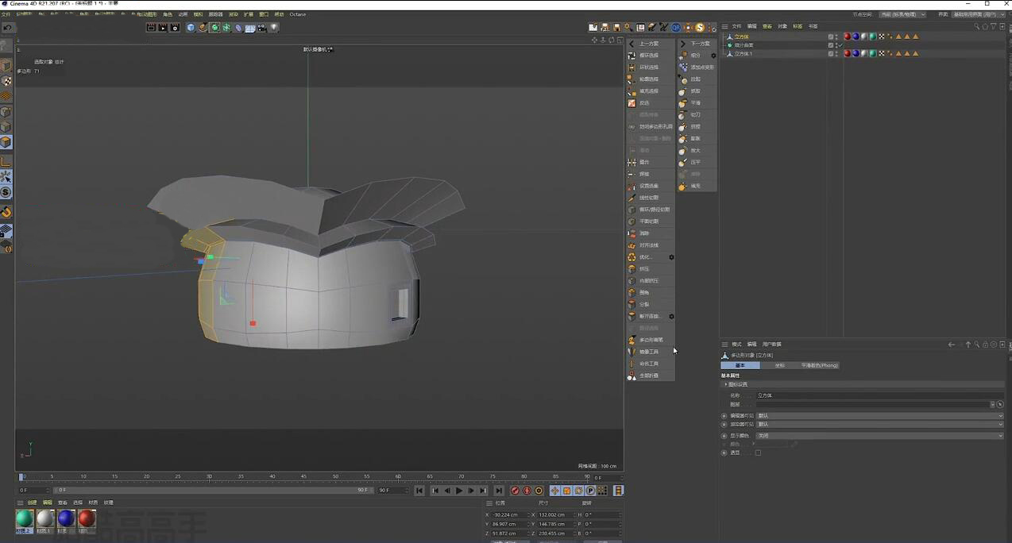This screenshot has height=543, width=1012.
Task: Toggle the record keyframe button
Action: point(515,491)
